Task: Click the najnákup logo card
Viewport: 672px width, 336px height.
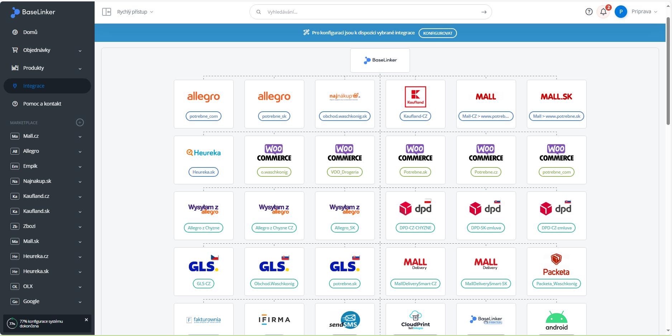Action: click(x=345, y=96)
